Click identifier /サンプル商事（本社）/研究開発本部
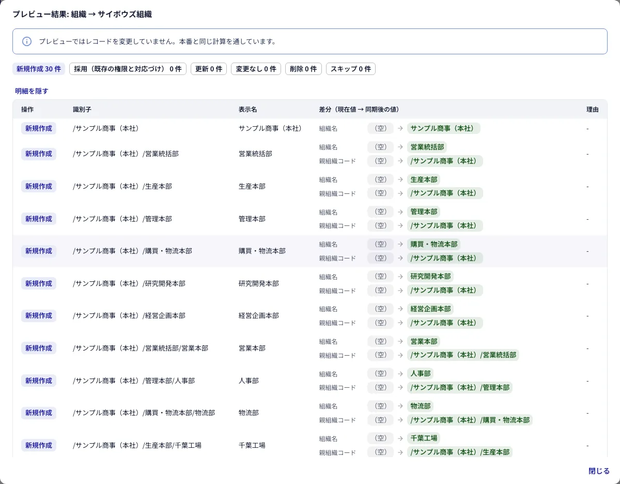The image size is (620, 484). click(x=129, y=283)
